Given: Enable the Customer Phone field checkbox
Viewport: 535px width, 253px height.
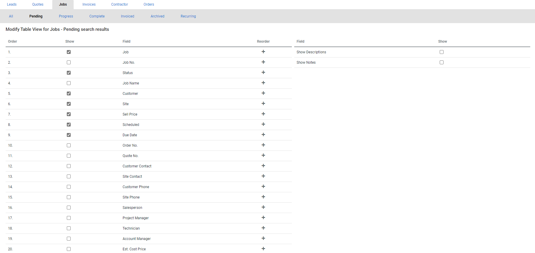Looking at the screenshot, I should point(69,187).
